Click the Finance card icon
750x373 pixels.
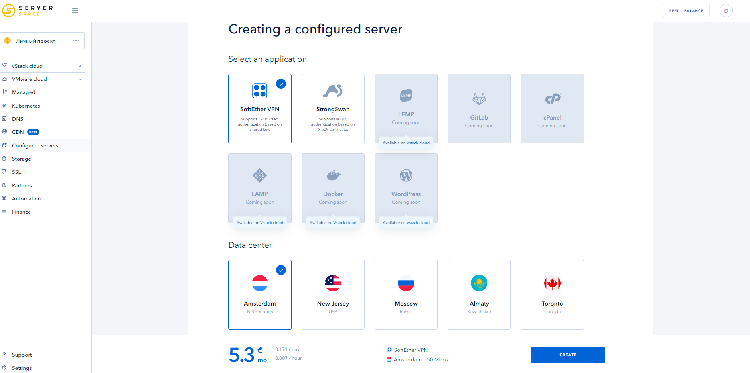[4, 211]
